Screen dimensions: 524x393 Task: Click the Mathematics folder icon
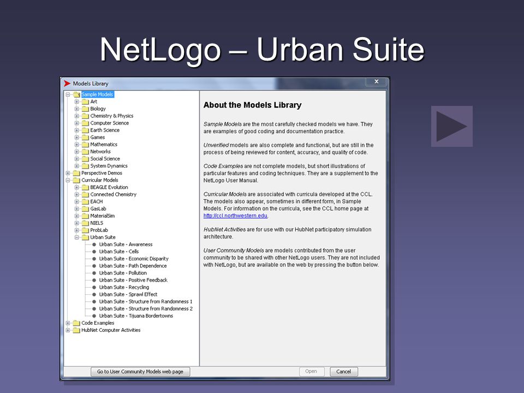point(85,144)
